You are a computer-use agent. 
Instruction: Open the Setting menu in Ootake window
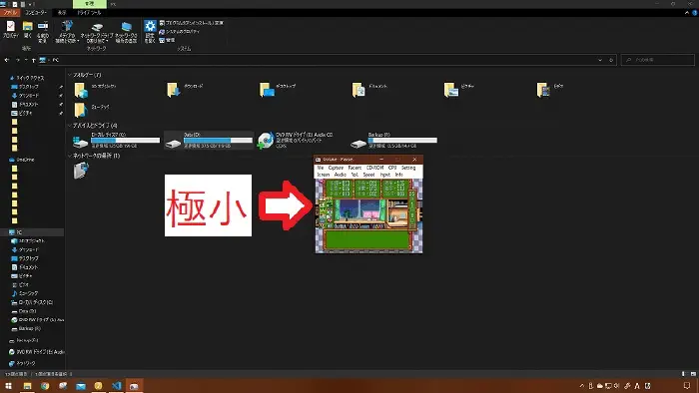pos(408,168)
